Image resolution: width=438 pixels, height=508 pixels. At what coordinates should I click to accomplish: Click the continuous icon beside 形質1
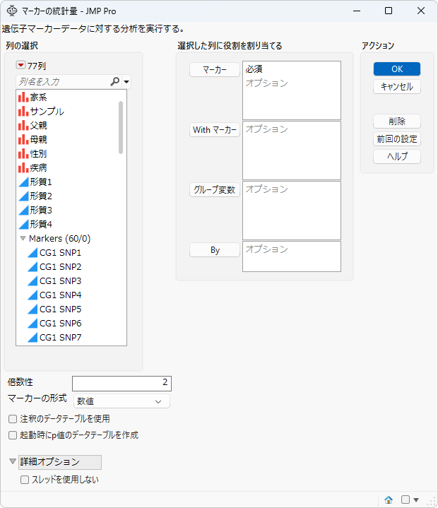[23, 182]
